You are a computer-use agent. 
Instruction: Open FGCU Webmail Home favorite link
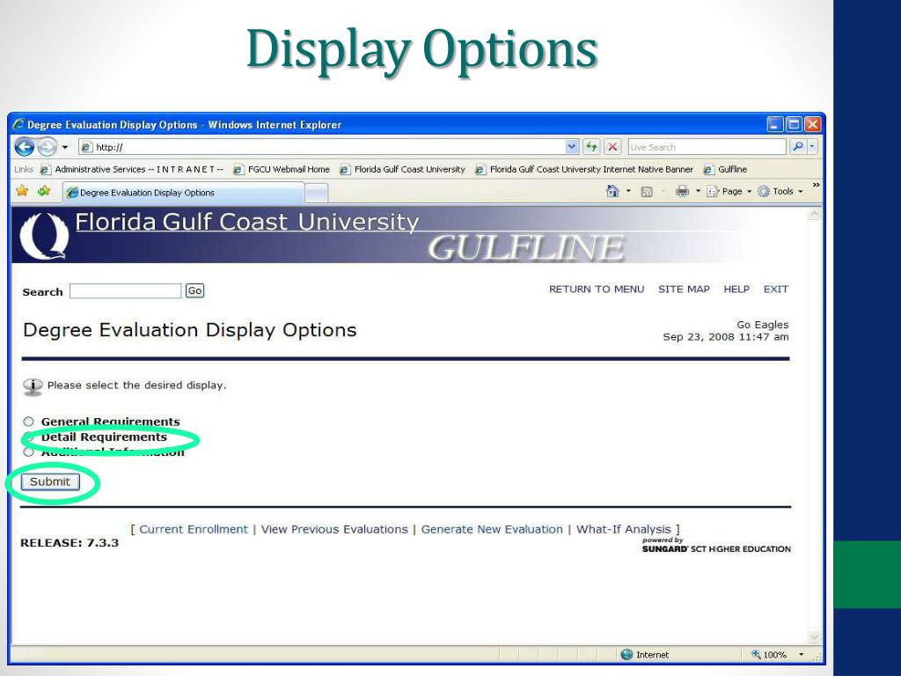coord(282,170)
